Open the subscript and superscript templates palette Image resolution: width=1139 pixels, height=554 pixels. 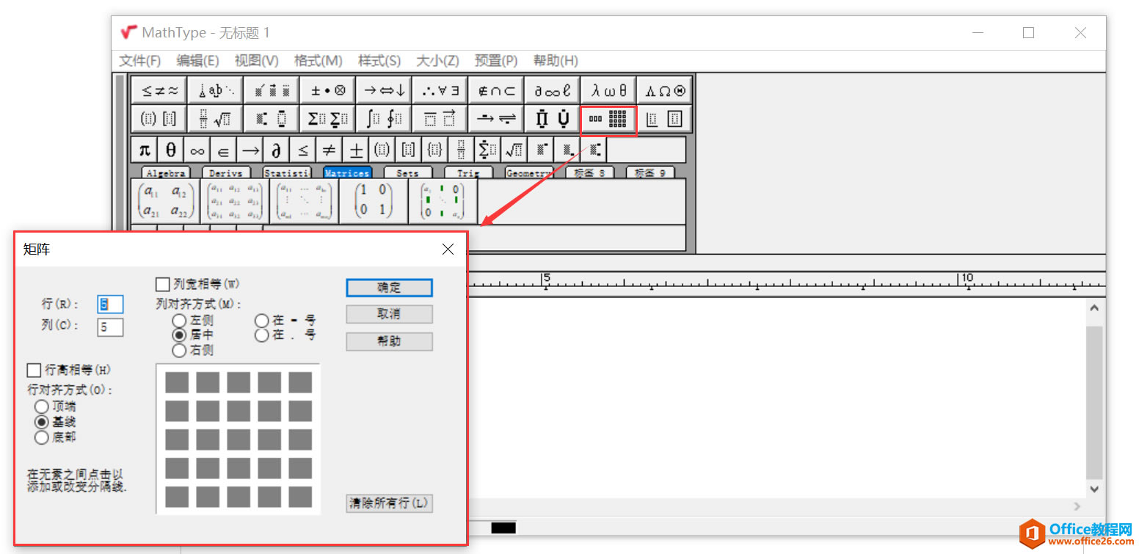(272, 118)
